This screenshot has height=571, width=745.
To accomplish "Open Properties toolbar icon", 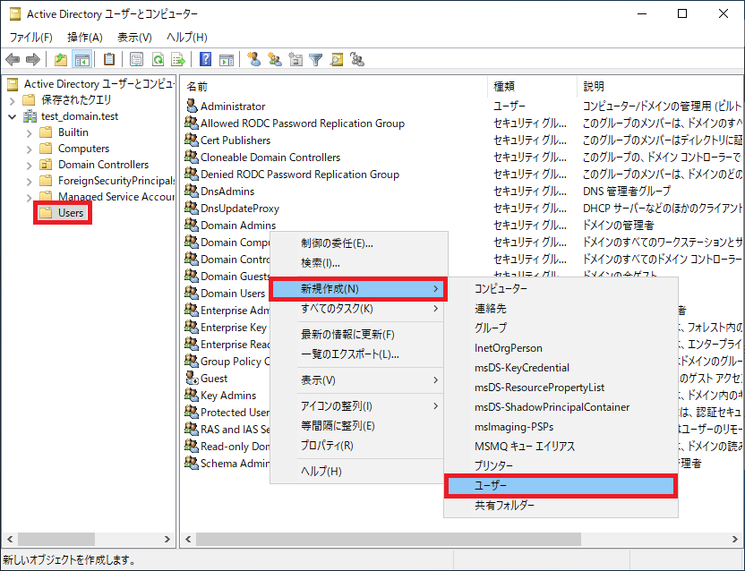I will (136, 60).
